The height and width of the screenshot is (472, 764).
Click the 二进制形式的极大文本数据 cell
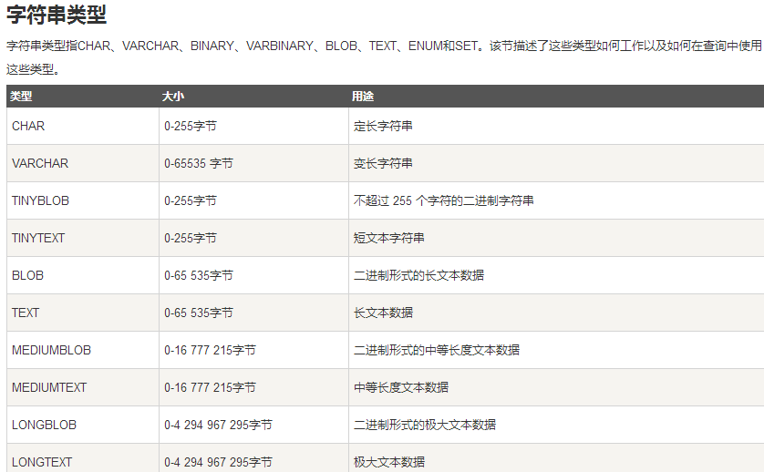[x=556, y=425]
